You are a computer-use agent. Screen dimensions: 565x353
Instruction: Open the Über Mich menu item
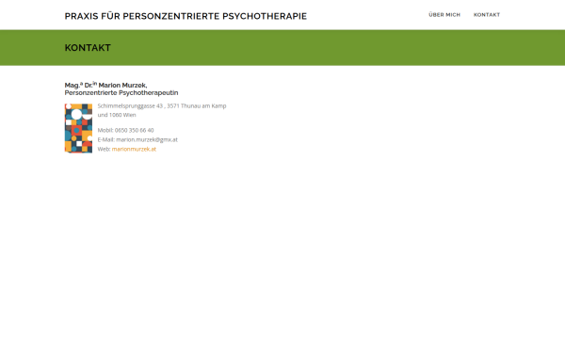pos(444,15)
